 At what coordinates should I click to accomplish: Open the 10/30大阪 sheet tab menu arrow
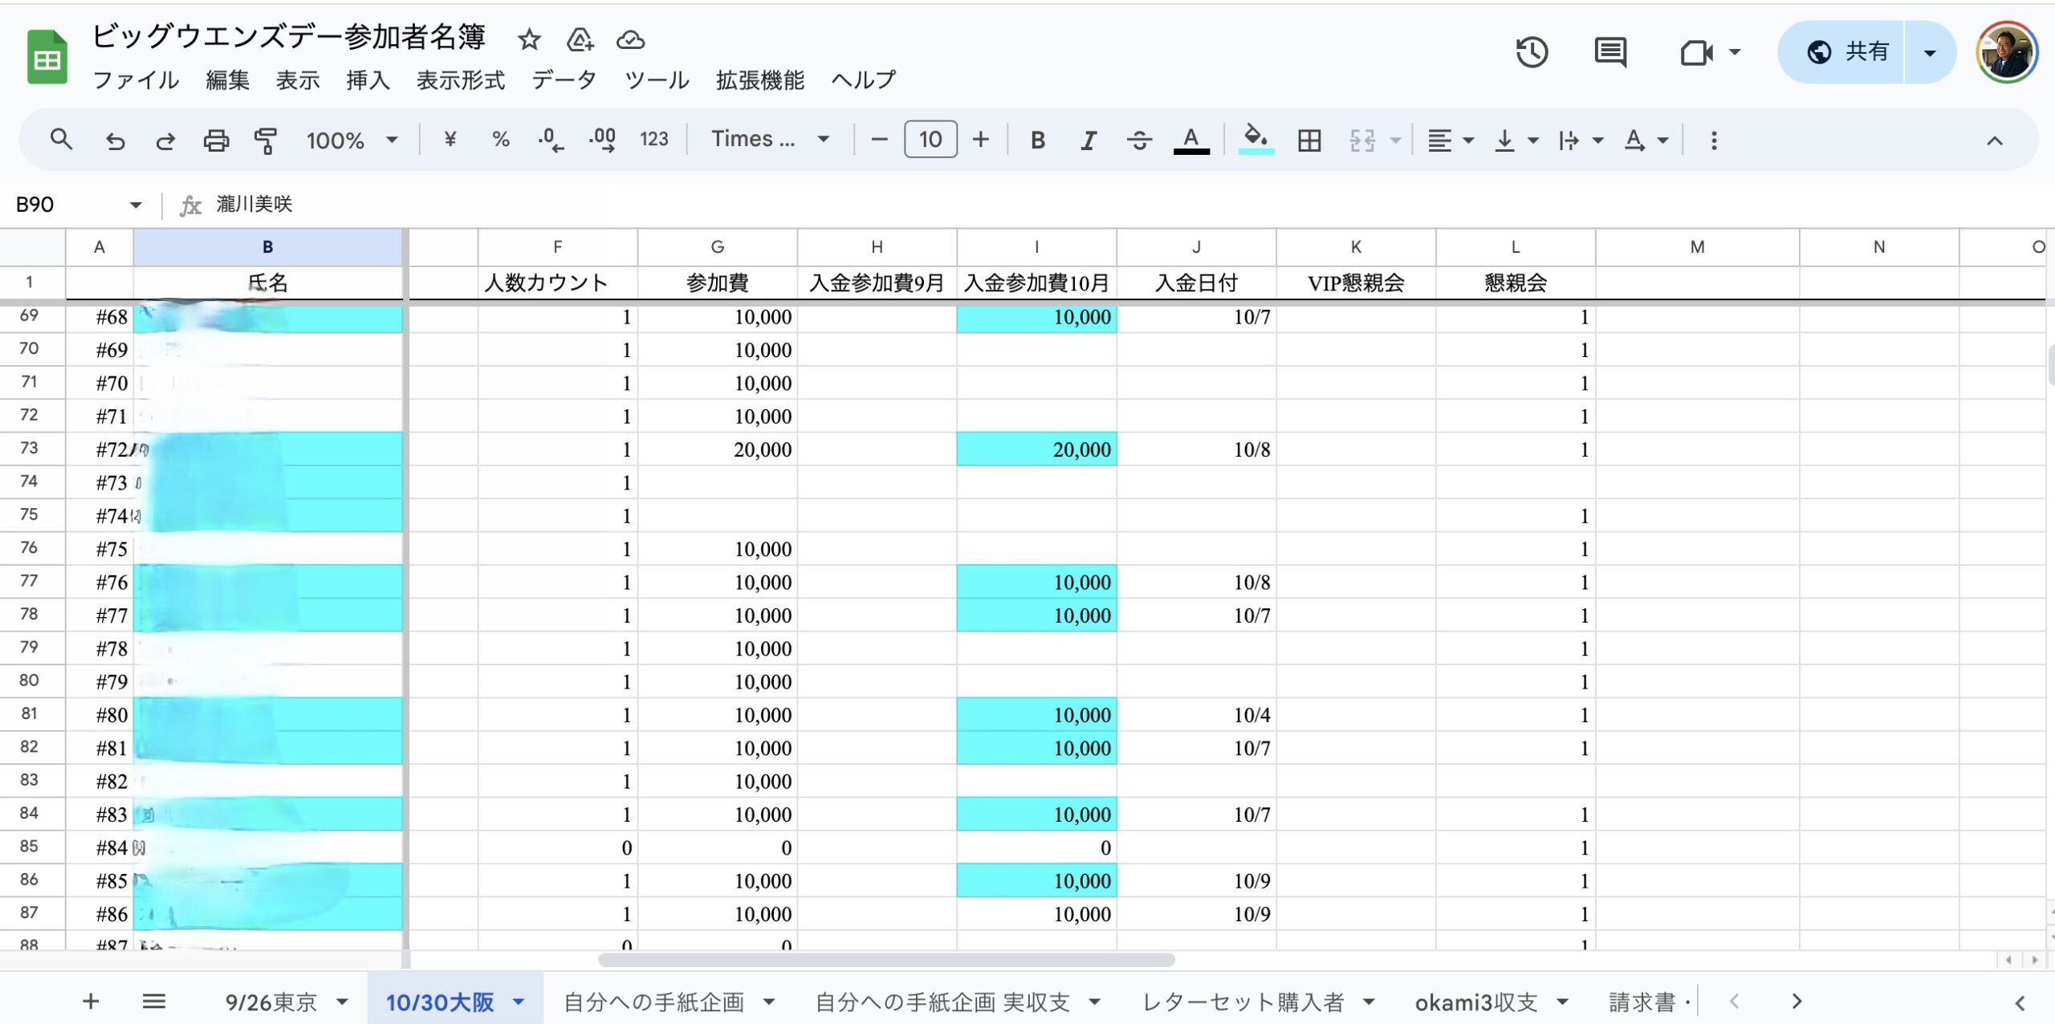tap(519, 1002)
